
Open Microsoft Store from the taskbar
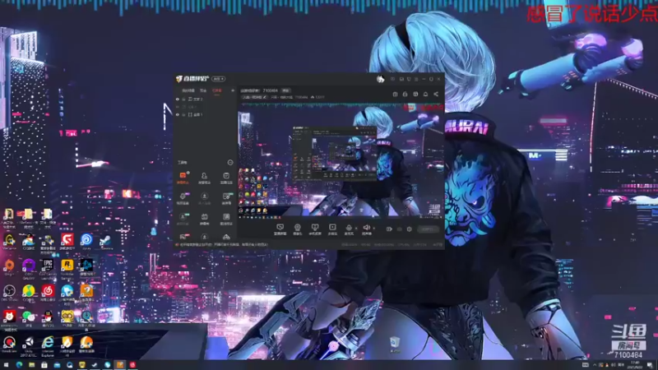[x=44, y=365]
